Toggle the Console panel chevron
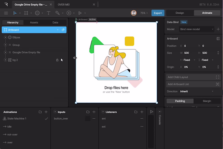 160,112
